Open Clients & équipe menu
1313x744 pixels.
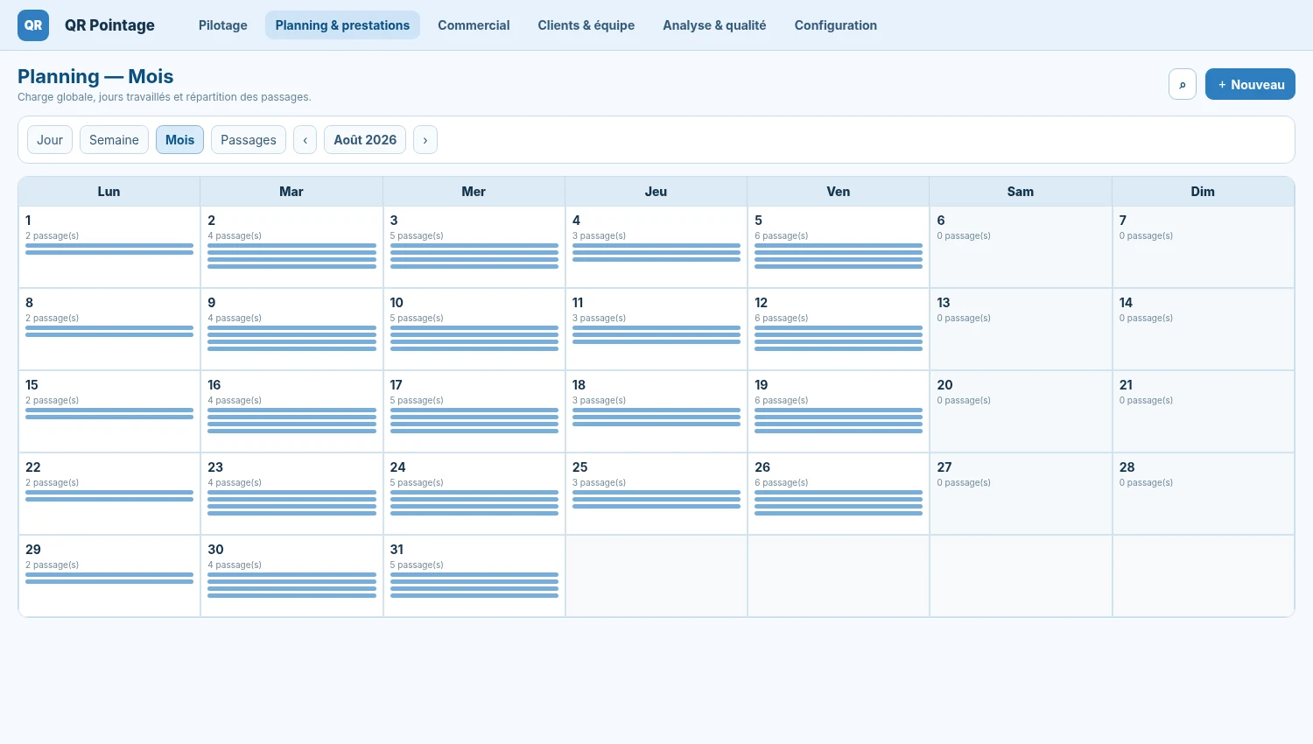pyautogui.click(x=586, y=25)
